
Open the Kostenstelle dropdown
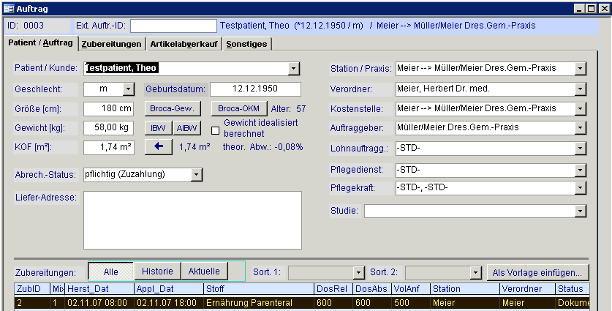click(x=581, y=109)
